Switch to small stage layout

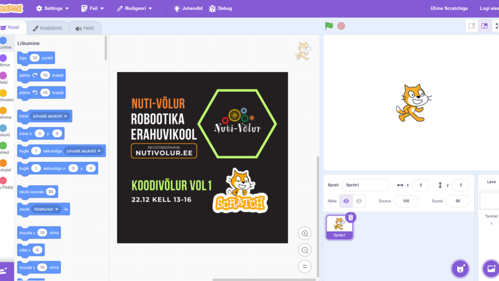coord(472,26)
